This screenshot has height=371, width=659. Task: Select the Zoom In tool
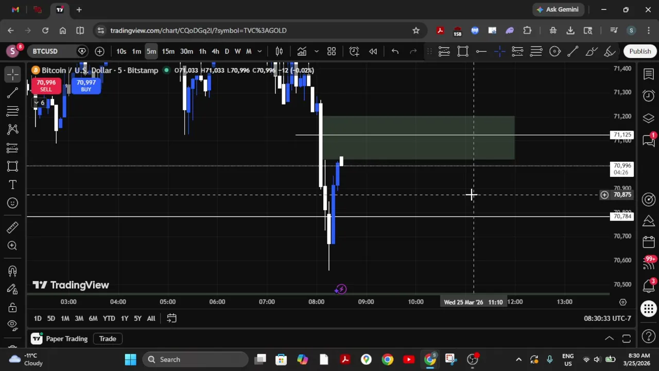tap(13, 246)
